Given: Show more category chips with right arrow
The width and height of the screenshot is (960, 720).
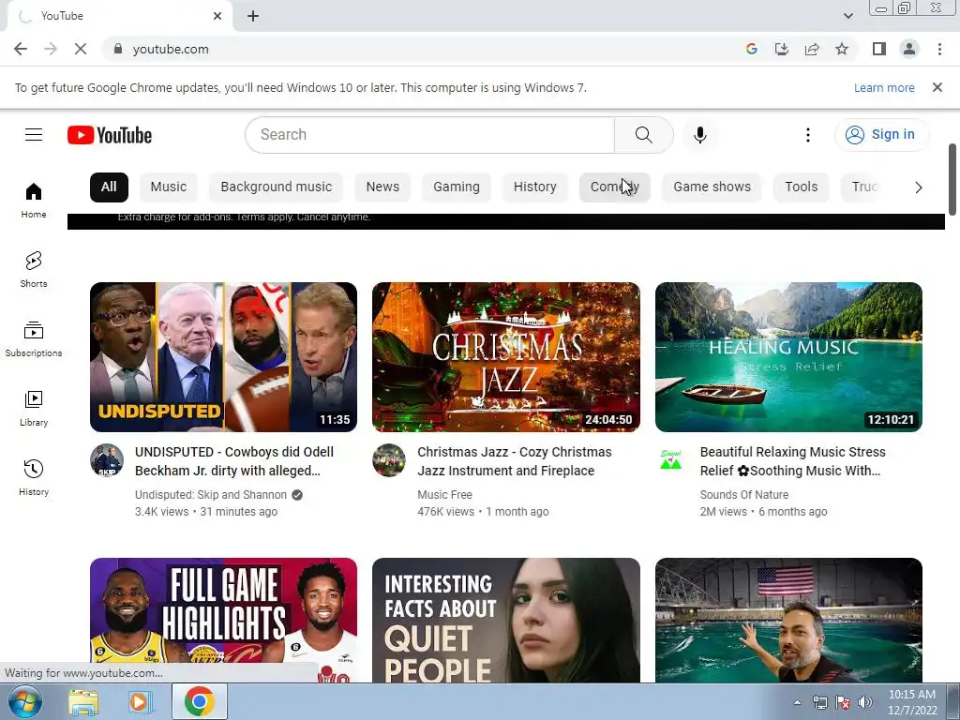Looking at the screenshot, I should (x=919, y=187).
